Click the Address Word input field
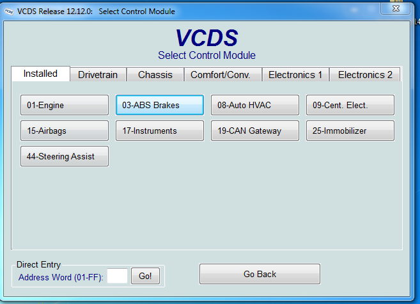Viewport: 420px width, 304px height. (x=117, y=276)
